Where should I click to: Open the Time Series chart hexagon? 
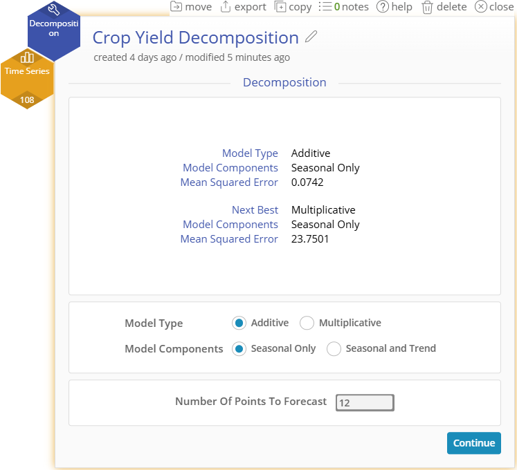point(27,70)
